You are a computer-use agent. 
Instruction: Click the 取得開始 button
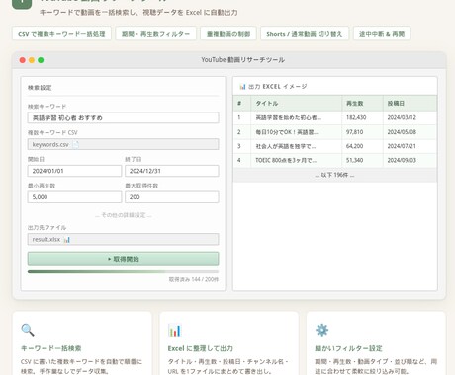[123, 259]
